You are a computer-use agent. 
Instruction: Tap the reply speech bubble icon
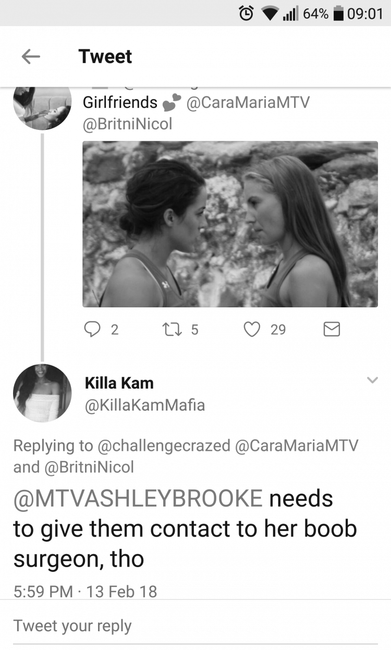tap(92, 329)
